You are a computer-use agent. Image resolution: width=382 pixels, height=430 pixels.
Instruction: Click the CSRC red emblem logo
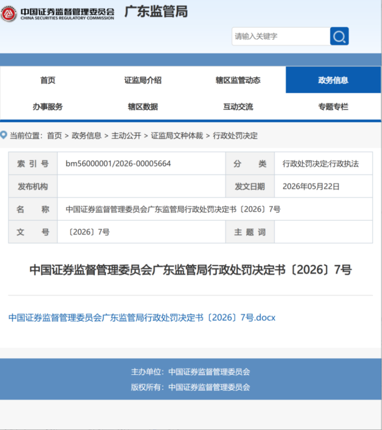pyautogui.click(x=8, y=14)
